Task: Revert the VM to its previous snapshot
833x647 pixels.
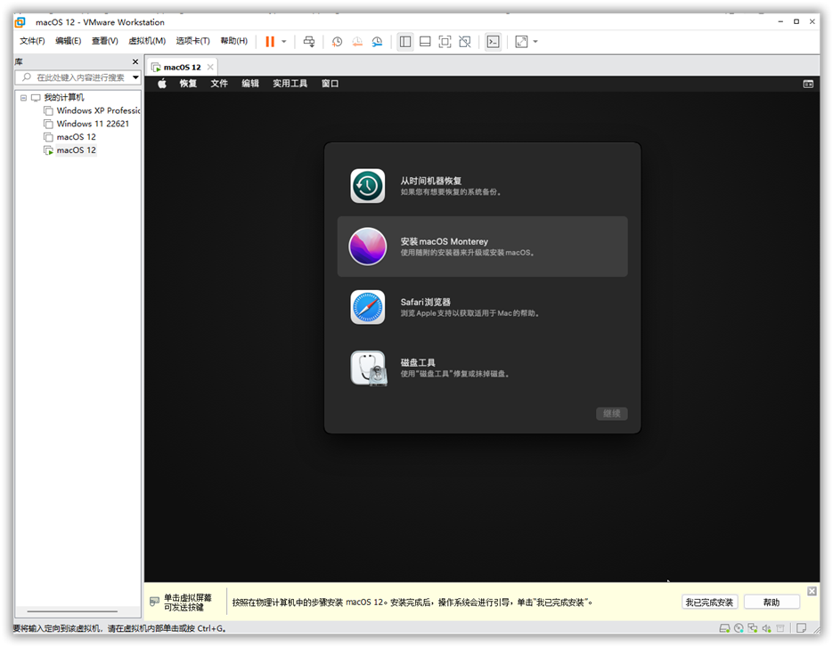Action: (x=357, y=42)
